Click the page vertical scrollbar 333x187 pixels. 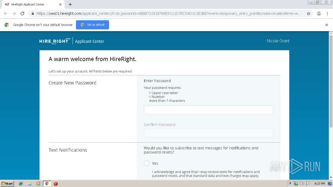pyautogui.click(x=331, y=82)
